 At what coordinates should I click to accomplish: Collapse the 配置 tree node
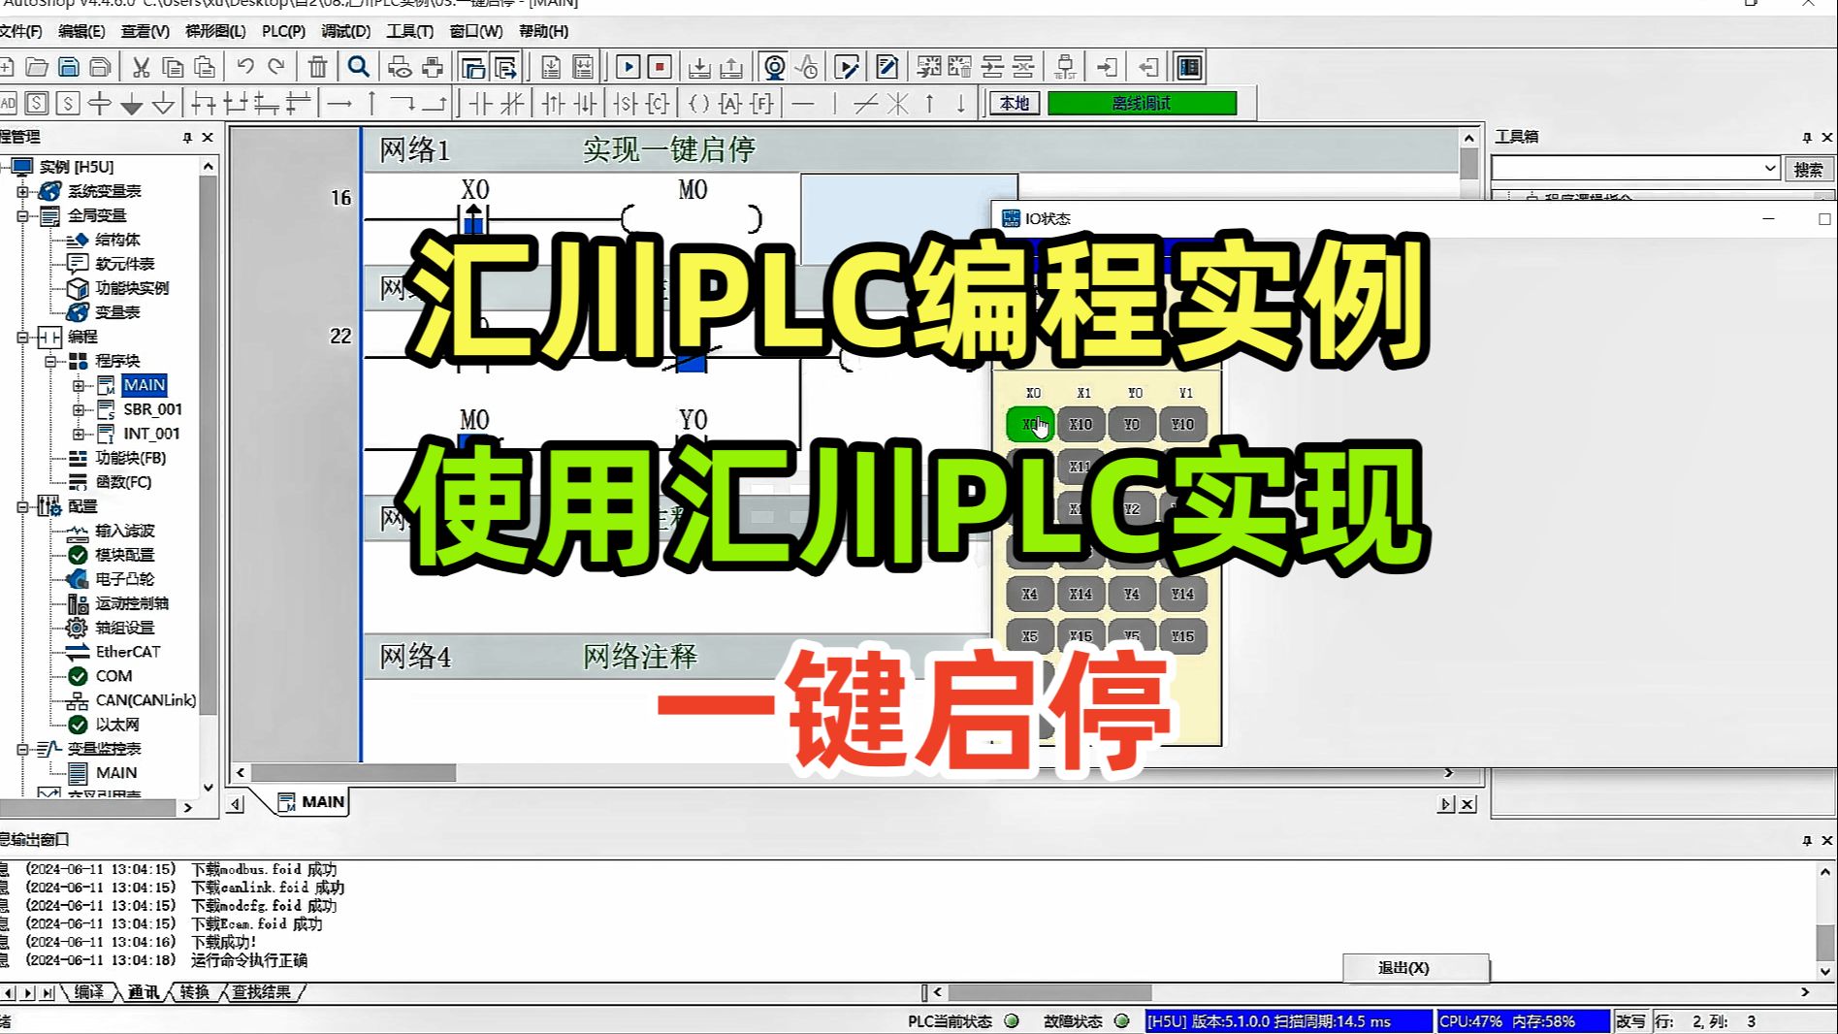22,507
